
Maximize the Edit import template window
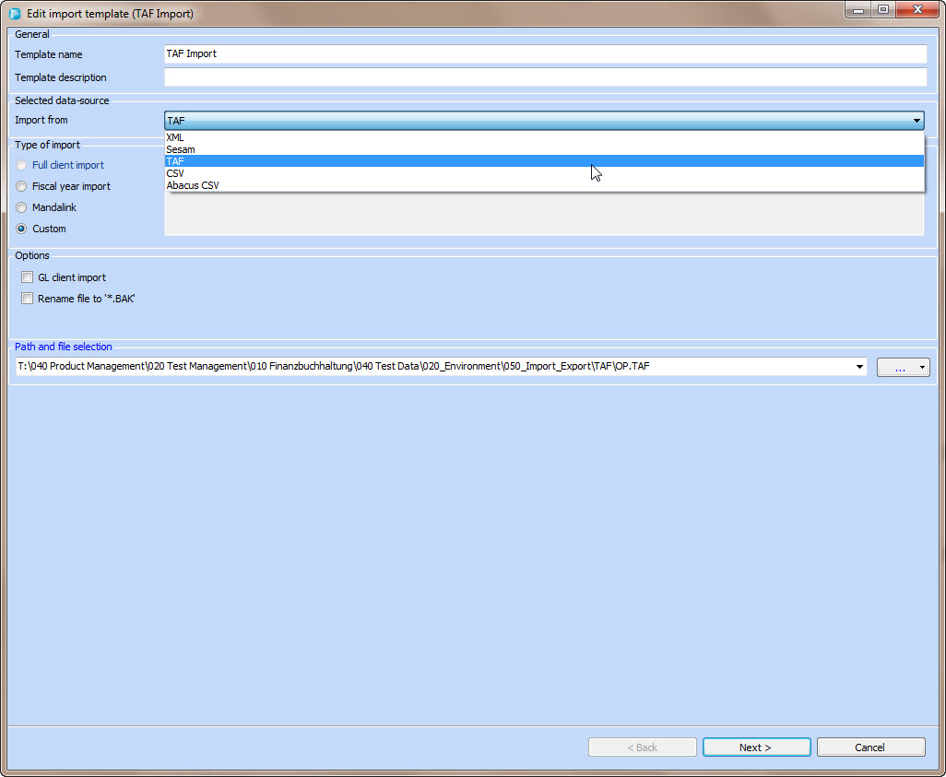tap(882, 10)
